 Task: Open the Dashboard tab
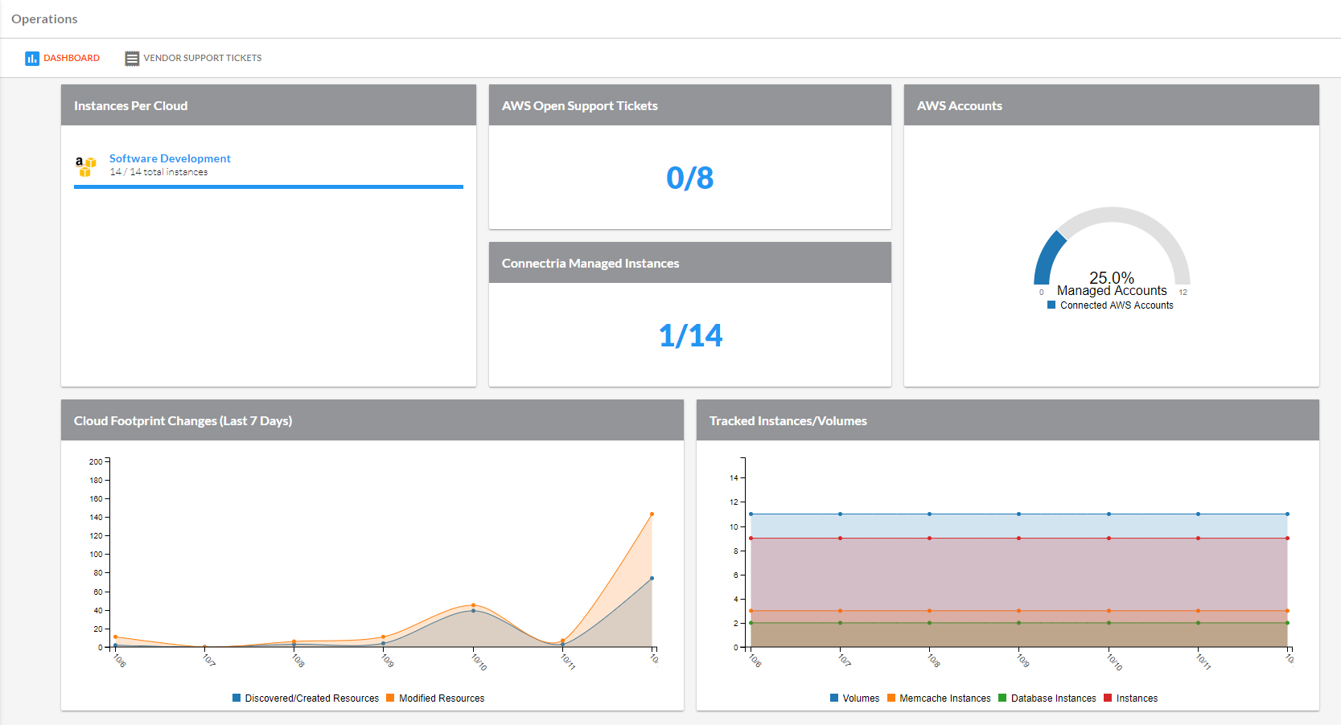tap(63, 58)
